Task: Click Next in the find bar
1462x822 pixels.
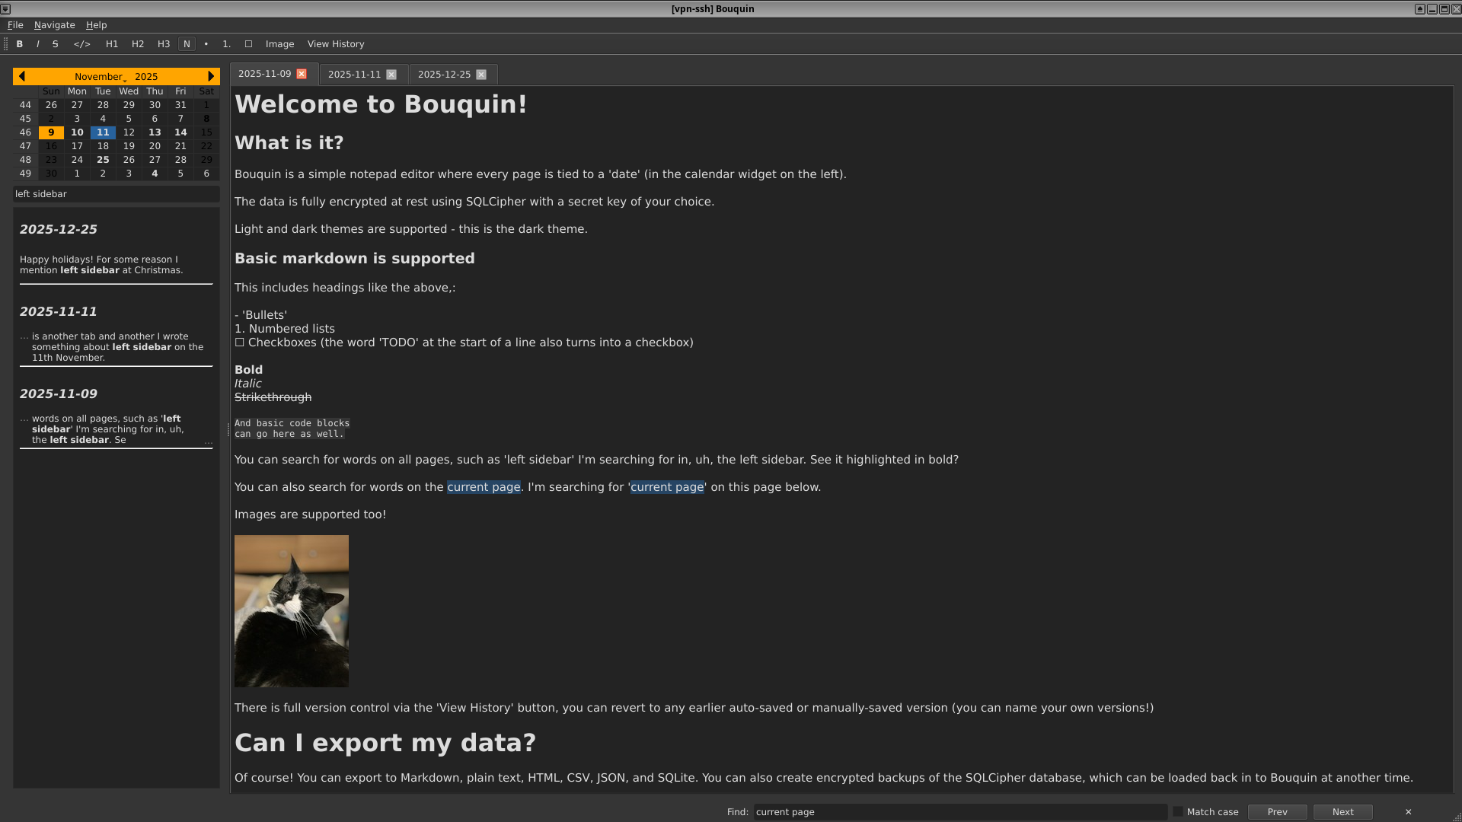Action: [x=1342, y=812]
